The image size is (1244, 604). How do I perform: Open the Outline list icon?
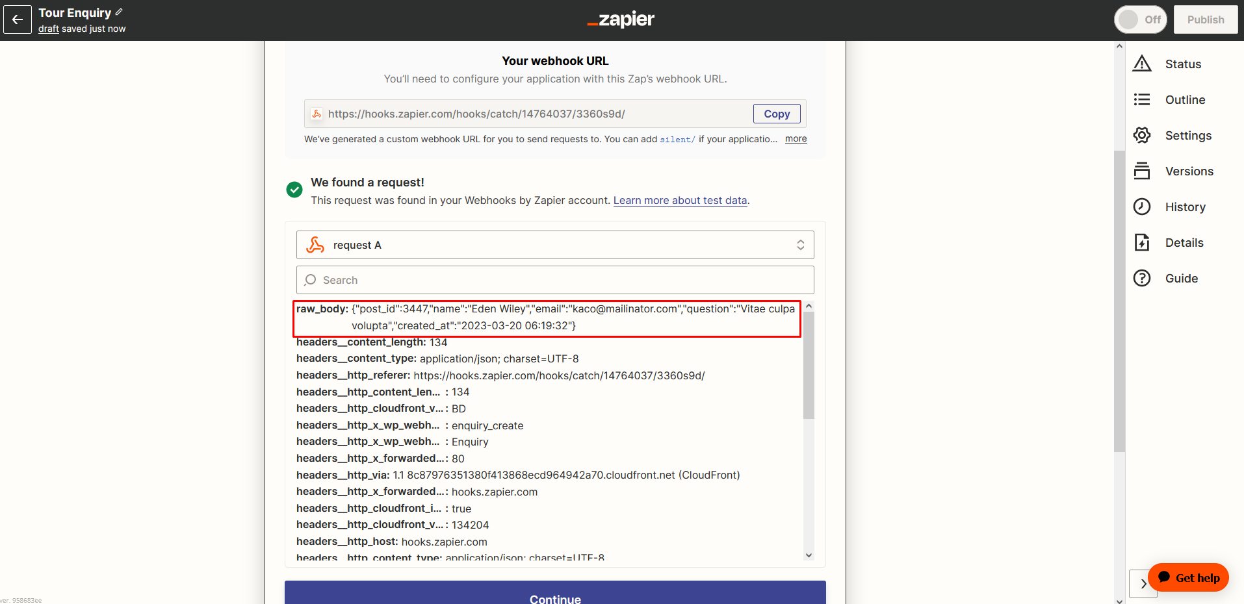[x=1142, y=99]
